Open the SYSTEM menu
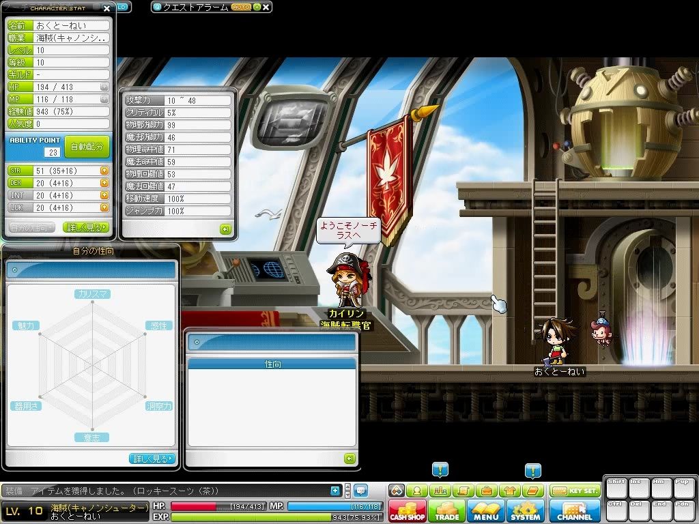Screen dimensions: 699x524 pyautogui.click(x=525, y=511)
